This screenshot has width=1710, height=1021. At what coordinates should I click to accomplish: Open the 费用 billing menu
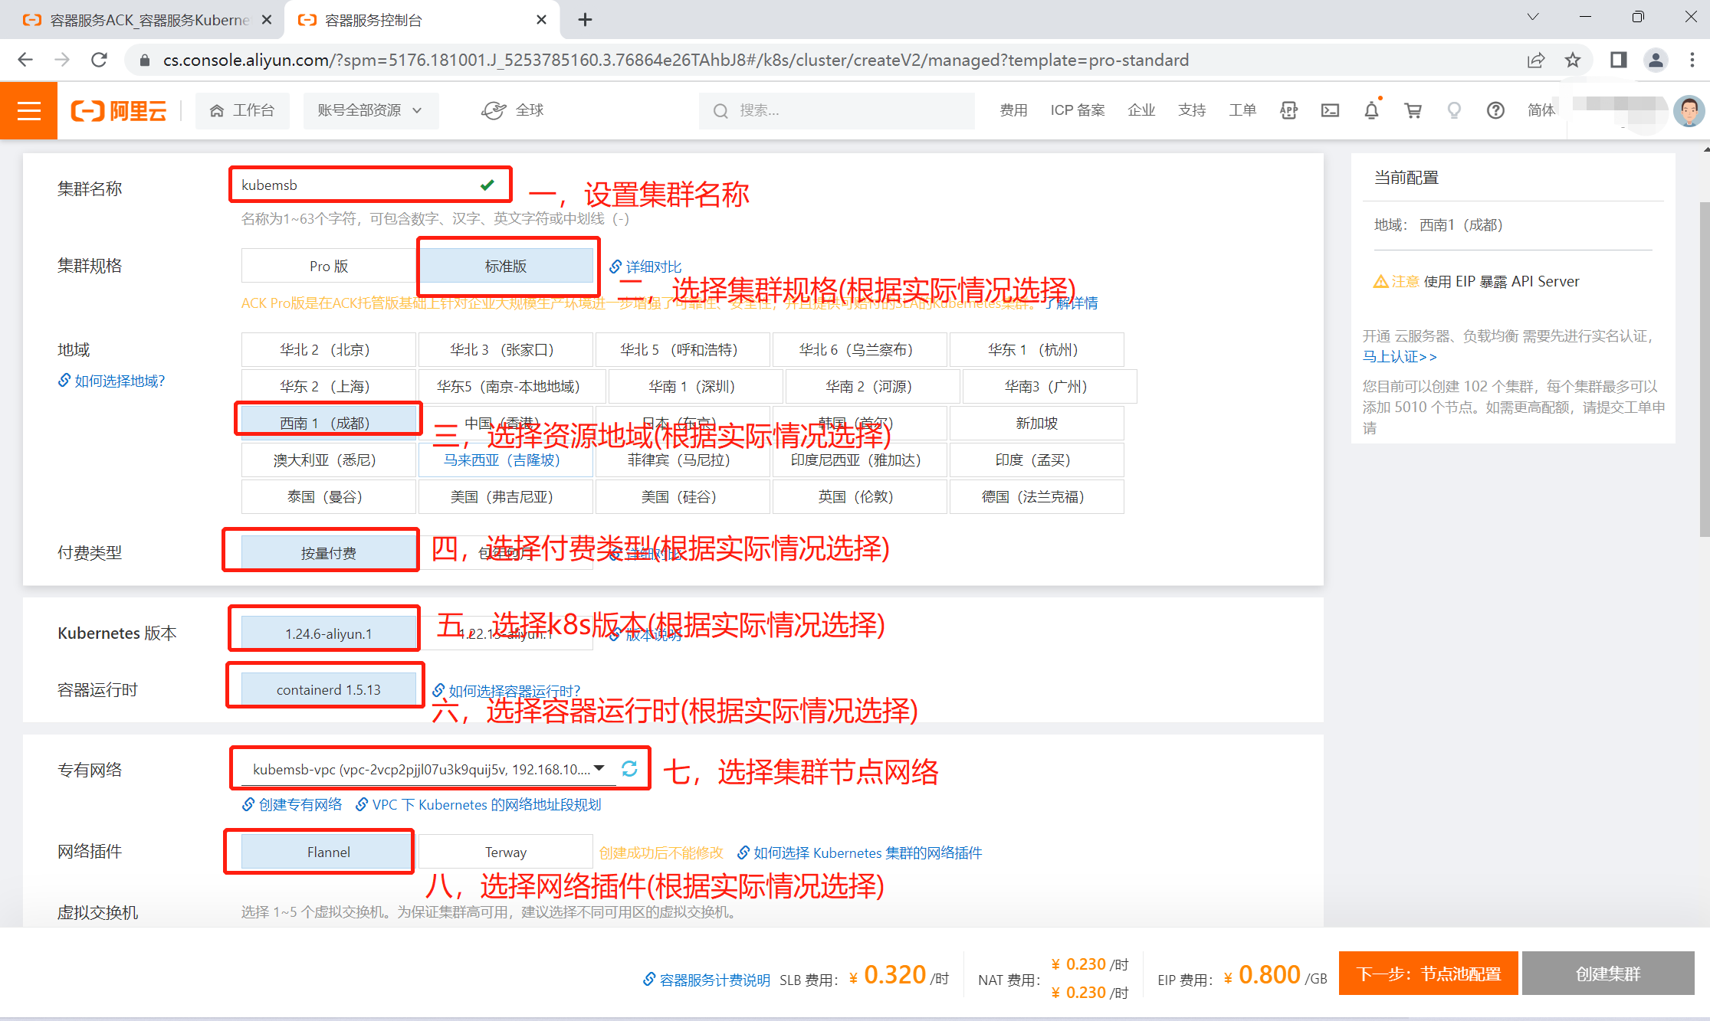click(1013, 111)
